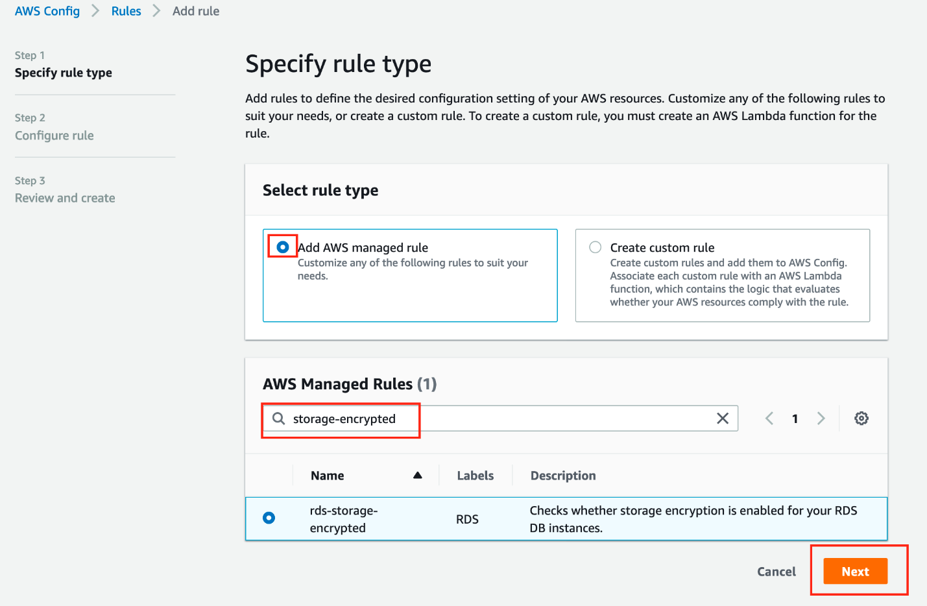
Task: Click the Next button
Action: coord(856,572)
